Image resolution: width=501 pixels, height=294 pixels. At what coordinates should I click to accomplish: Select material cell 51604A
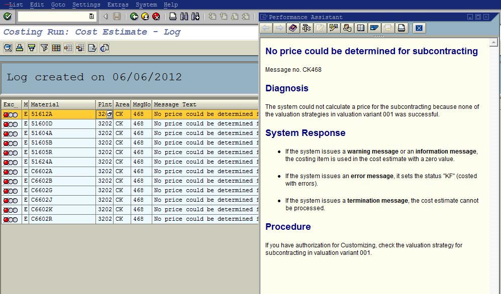[x=62, y=133]
